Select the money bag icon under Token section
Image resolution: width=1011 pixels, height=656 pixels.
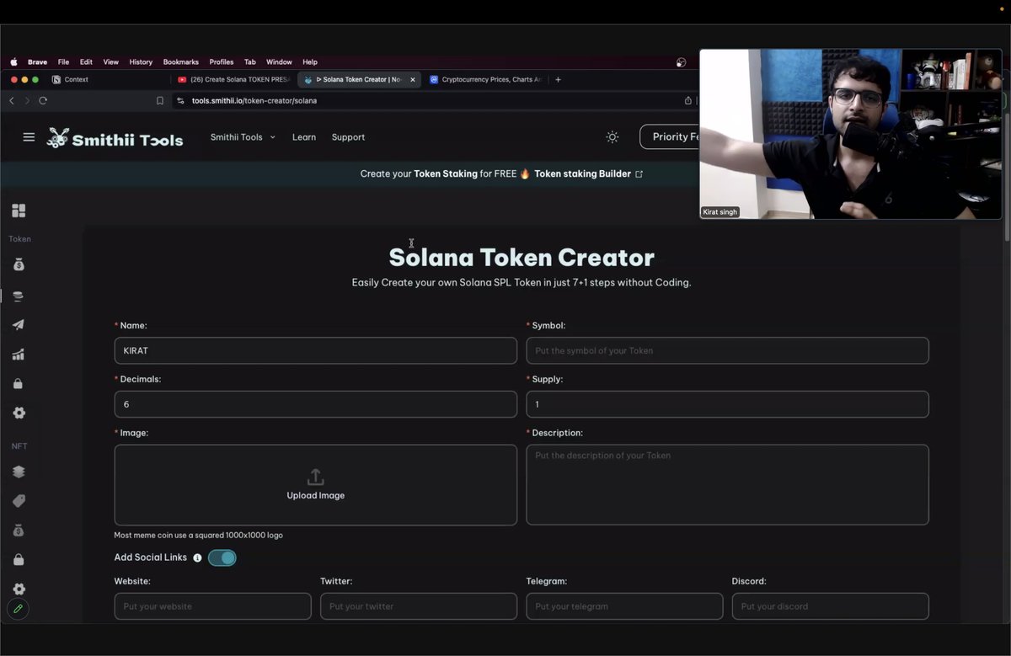(x=19, y=265)
